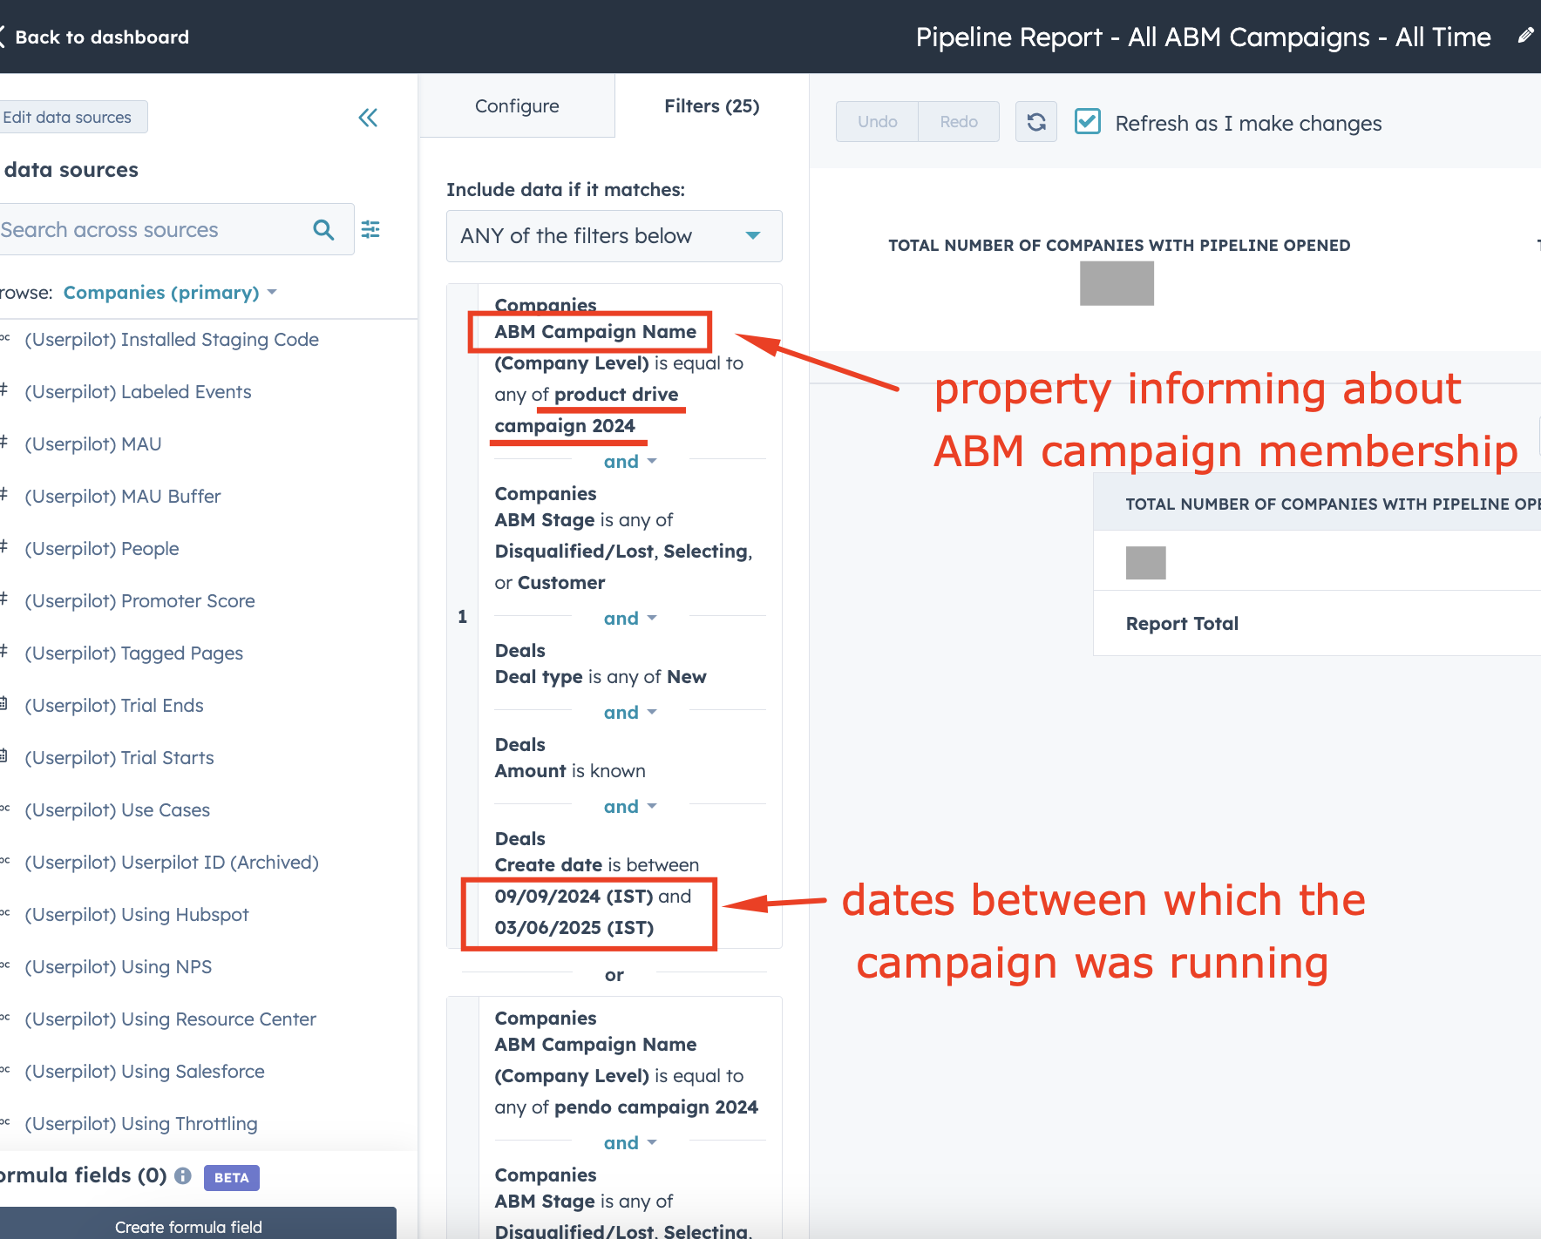Select (Userpilot) Using Salesforce property
The width and height of the screenshot is (1541, 1239).
tap(145, 1072)
